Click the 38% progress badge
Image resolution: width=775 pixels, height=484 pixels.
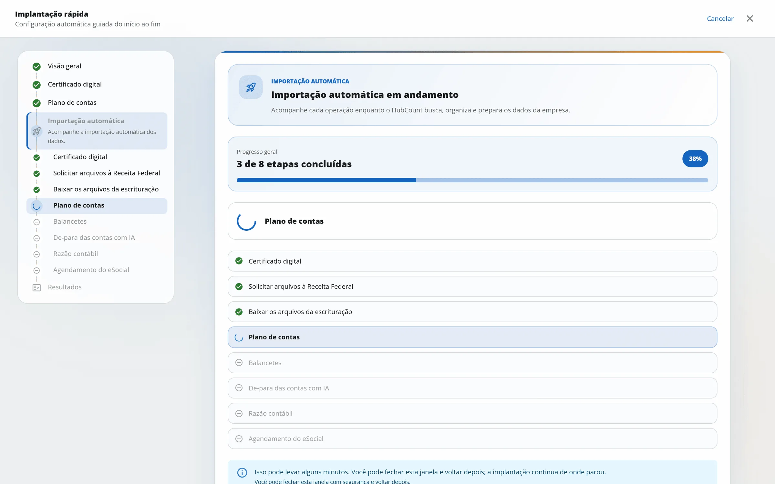click(x=695, y=159)
